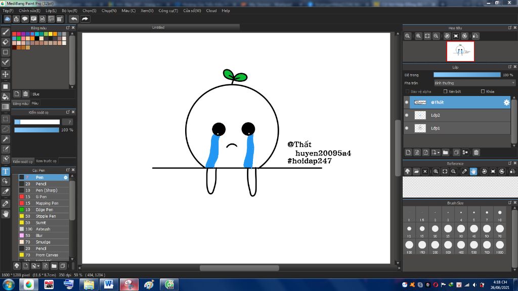Viewport: 518px width, 291px height.
Task: Hide the Lớp1 layer
Action: 407,128
